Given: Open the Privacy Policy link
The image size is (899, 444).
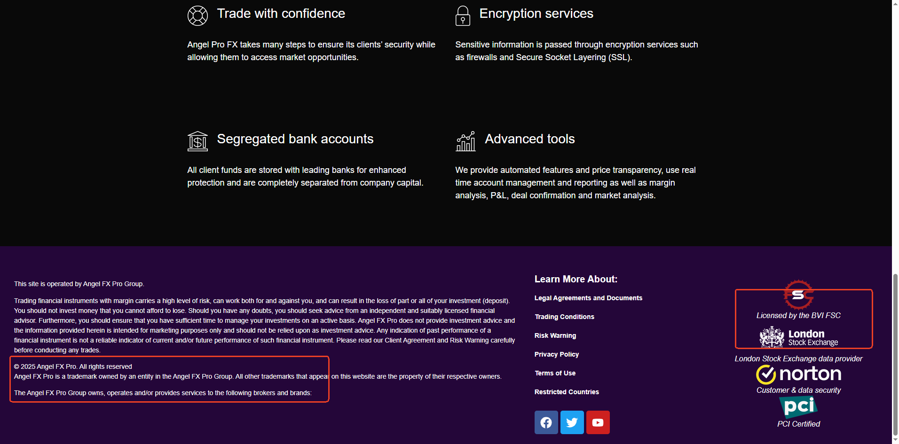Looking at the screenshot, I should click(557, 354).
